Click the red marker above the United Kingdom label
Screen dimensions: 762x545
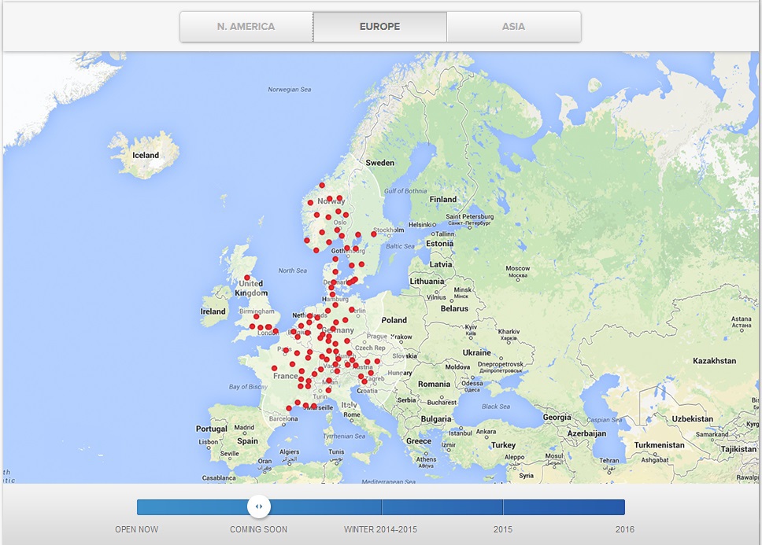click(x=247, y=278)
